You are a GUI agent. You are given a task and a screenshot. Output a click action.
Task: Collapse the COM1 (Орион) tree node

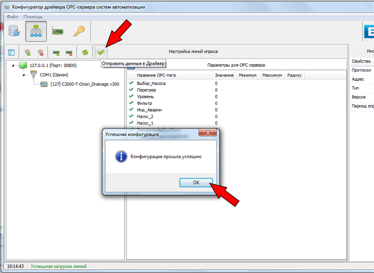[x=23, y=75]
